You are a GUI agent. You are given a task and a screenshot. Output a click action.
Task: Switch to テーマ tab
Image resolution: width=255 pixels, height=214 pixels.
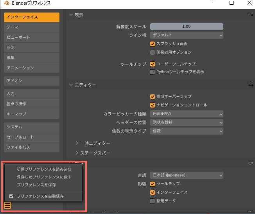point(32,27)
